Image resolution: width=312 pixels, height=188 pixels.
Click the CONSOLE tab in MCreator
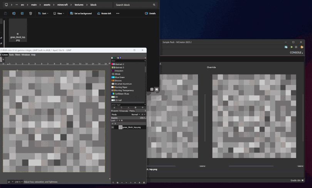296,52
